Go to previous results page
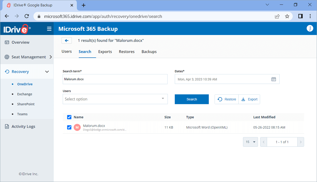The height and width of the screenshot is (182, 317). tap(263, 142)
